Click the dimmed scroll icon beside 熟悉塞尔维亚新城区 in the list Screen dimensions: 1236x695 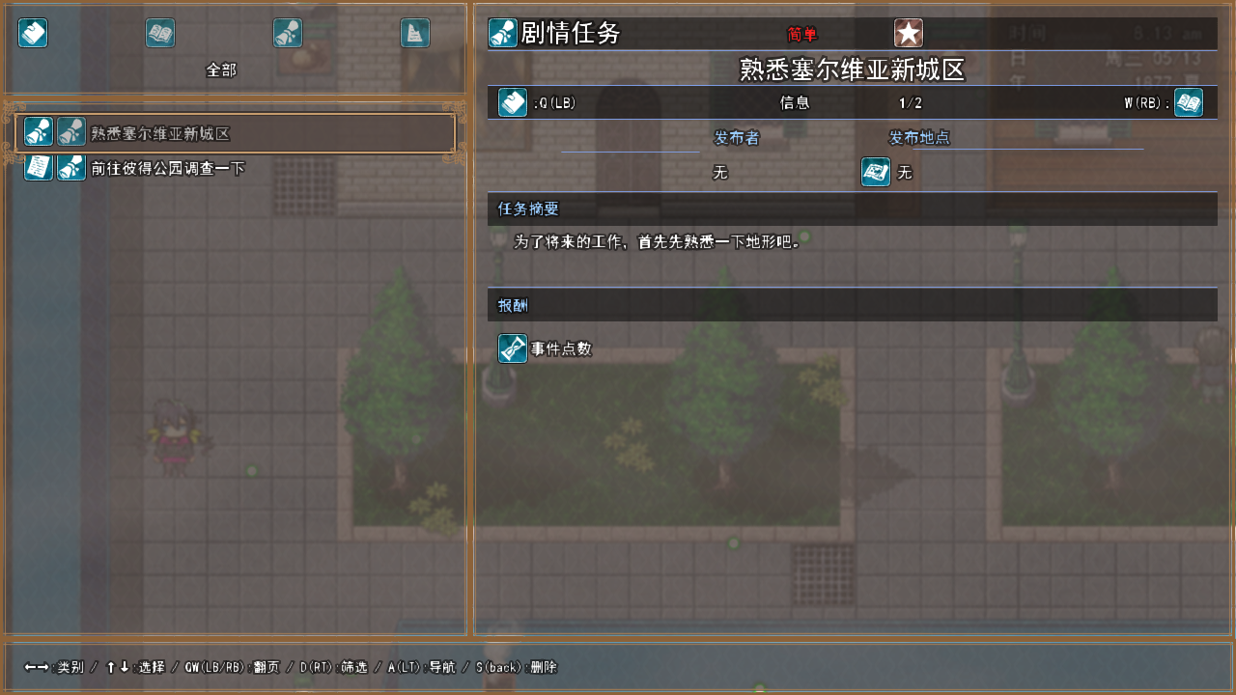[x=71, y=132]
